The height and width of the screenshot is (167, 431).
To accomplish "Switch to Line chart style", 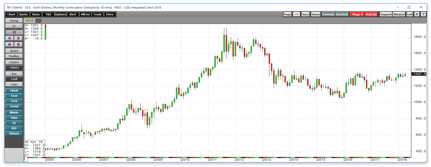I will tap(14, 84).
